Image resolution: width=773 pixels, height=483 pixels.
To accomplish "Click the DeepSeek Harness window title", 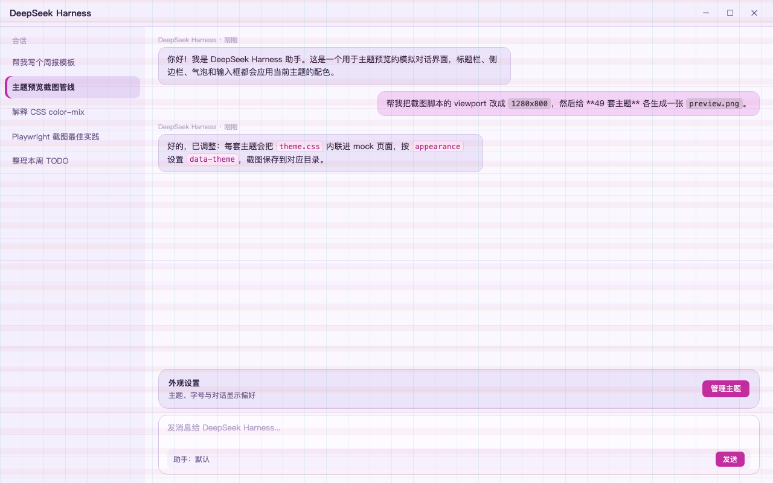I will pyautogui.click(x=51, y=13).
